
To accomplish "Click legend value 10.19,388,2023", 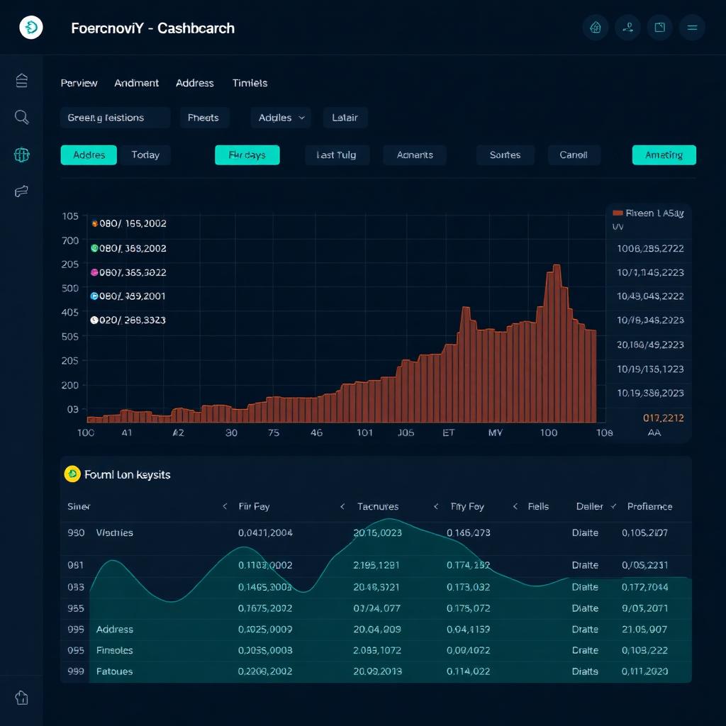I will 651,393.
